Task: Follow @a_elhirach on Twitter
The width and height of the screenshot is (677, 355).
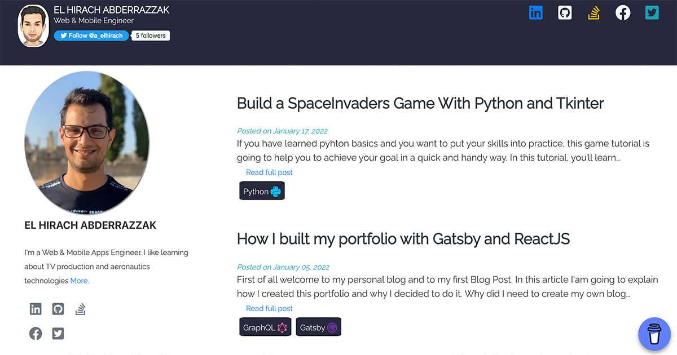Action: pos(91,35)
